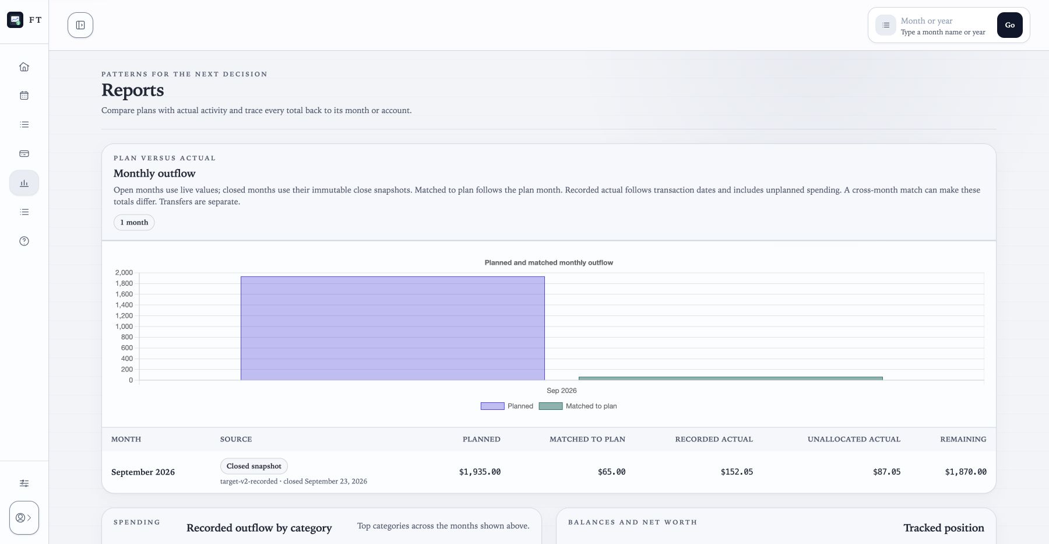
Task: Click the REMAINING column header
Action: click(963, 439)
